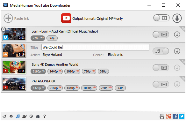This screenshot has width=186, height=121.
Task: Select 360p quality for PATAGONIA 8K
Action: (x=120, y=88)
